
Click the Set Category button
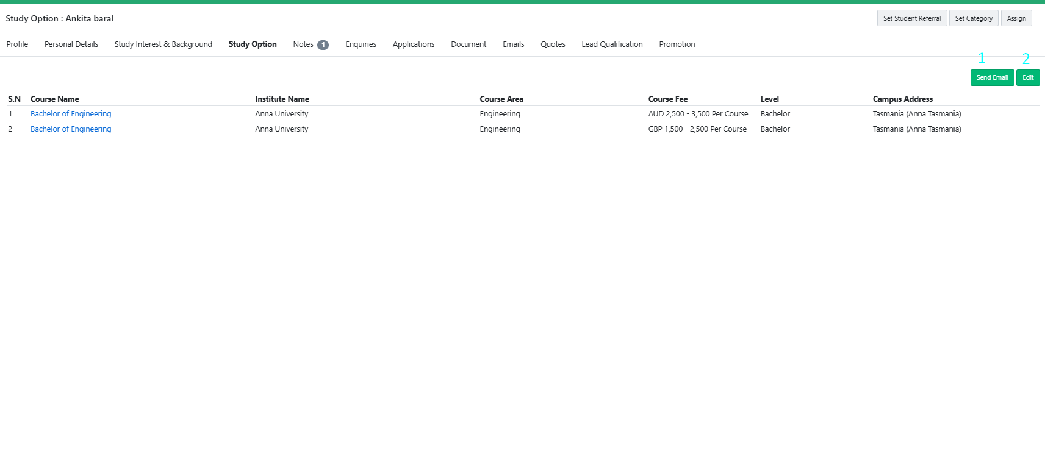(974, 18)
